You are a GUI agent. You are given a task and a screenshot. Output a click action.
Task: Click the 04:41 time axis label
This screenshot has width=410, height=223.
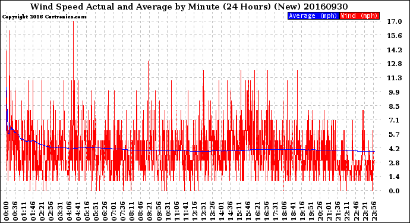click(78, 211)
